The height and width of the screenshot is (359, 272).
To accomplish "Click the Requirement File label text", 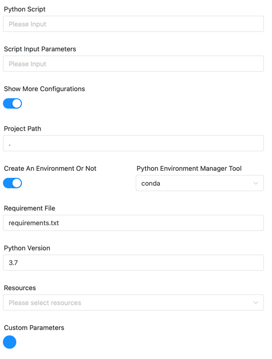I will point(29,208).
